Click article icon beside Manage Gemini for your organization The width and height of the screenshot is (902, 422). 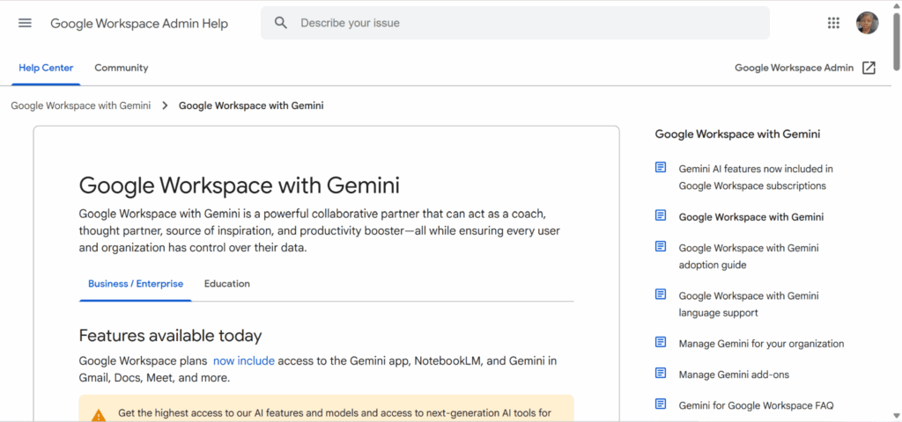661,343
